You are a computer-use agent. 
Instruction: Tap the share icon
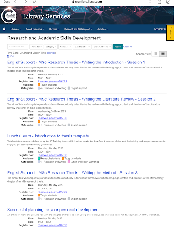[159, 2]
